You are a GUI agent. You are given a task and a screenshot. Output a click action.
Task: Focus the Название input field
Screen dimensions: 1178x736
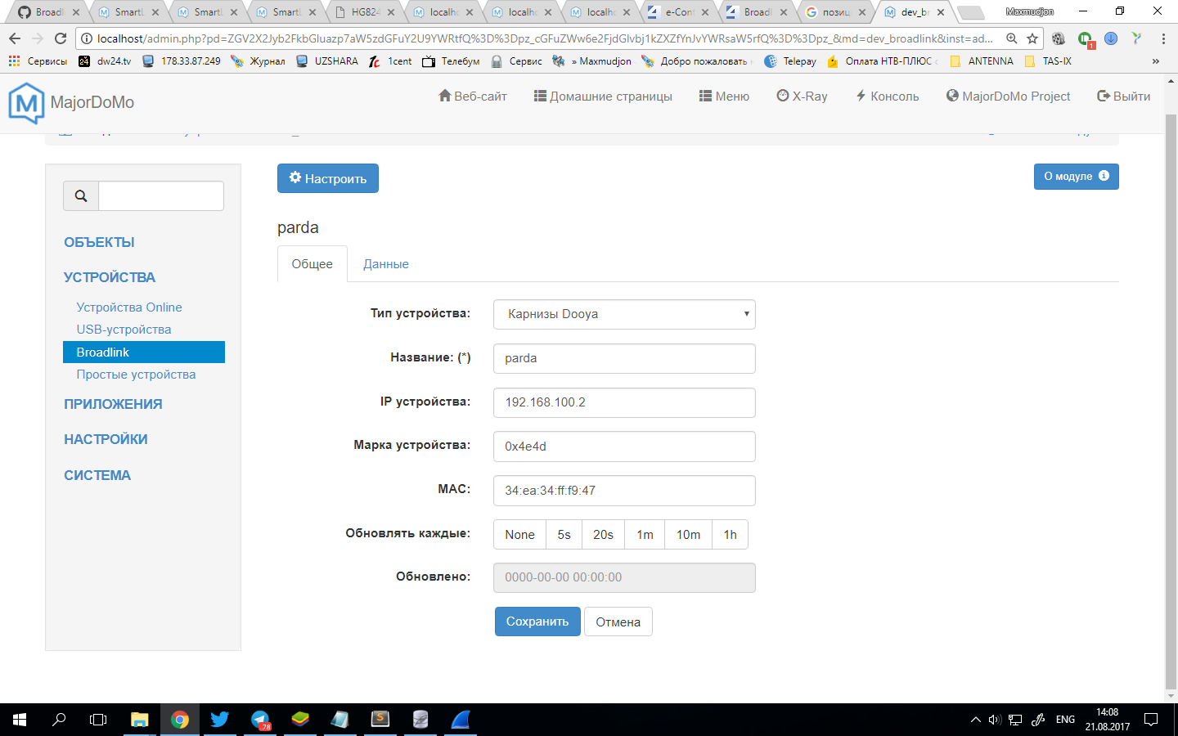point(624,358)
